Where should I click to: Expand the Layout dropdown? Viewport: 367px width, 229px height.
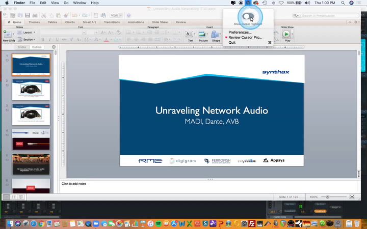pos(29,32)
